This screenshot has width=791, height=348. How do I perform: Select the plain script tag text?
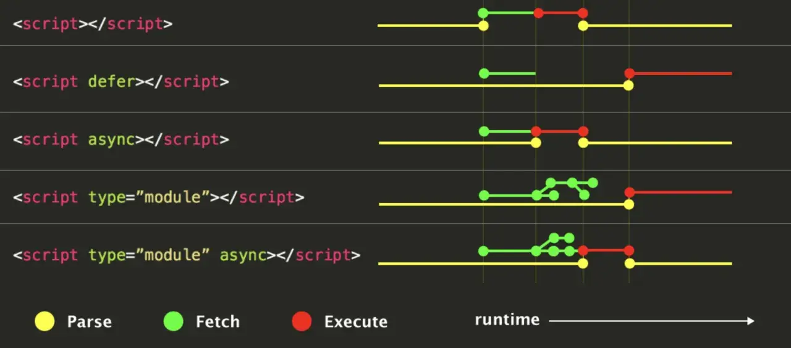pos(93,25)
